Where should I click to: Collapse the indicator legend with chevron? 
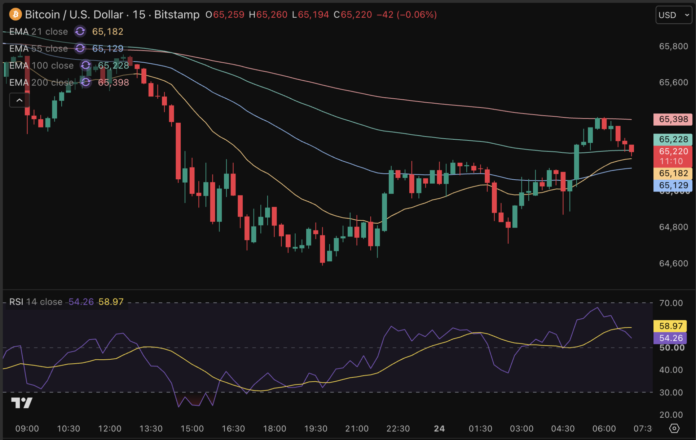pyautogui.click(x=19, y=100)
